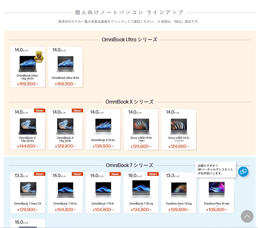Open the OmniBook 7 16-ay laptop image
This screenshot has width=258, height=228.
pos(141,189)
